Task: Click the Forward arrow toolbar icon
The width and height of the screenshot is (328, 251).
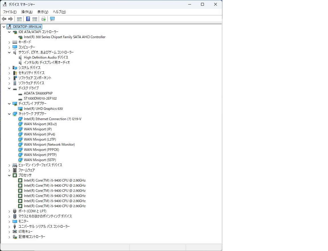Action: (x=11, y=19)
